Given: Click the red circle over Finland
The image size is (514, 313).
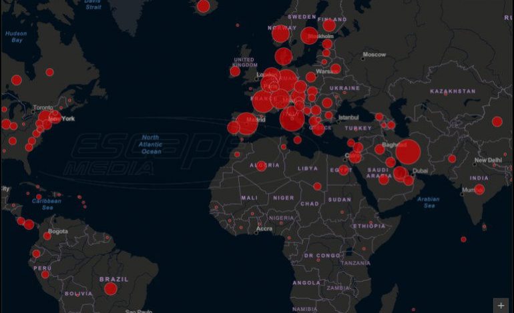Looking at the screenshot, I should point(329,25).
